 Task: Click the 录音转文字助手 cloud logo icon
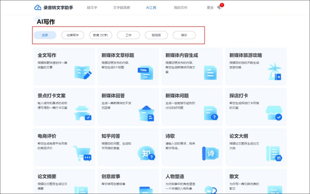[x=38, y=8]
